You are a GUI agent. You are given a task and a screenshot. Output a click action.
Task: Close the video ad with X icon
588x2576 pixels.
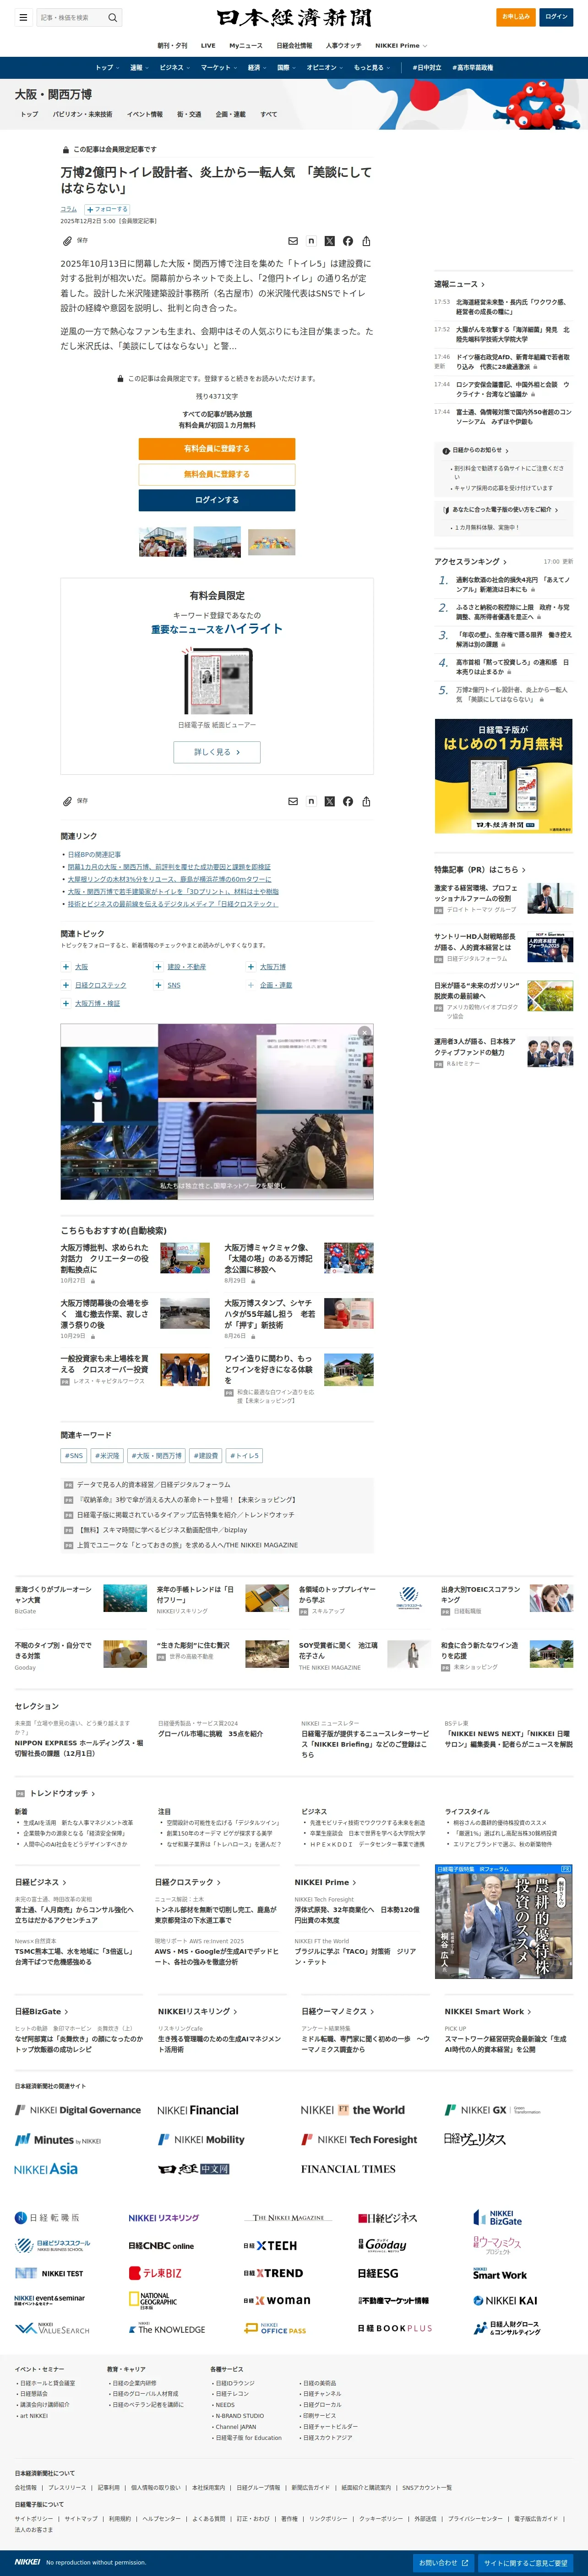pyautogui.click(x=364, y=1033)
